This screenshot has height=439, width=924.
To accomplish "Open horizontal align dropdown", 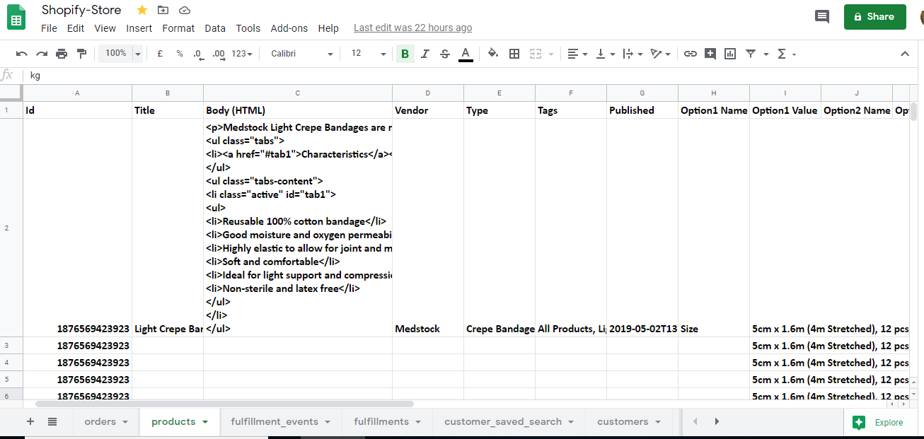I will pyautogui.click(x=577, y=54).
